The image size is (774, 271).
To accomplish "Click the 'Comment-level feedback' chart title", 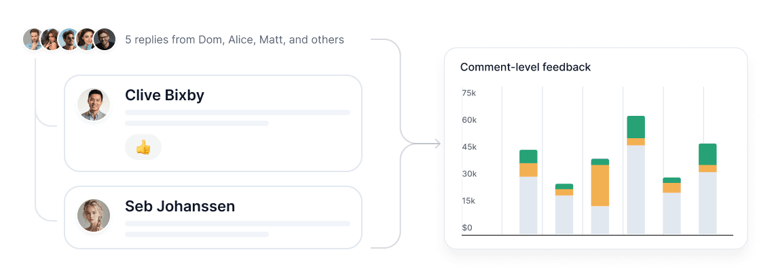I will point(526,67).
